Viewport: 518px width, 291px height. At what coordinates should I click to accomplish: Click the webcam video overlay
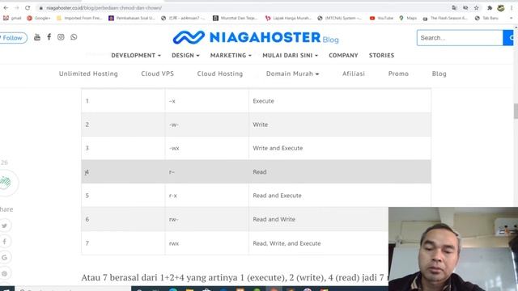coord(453,249)
